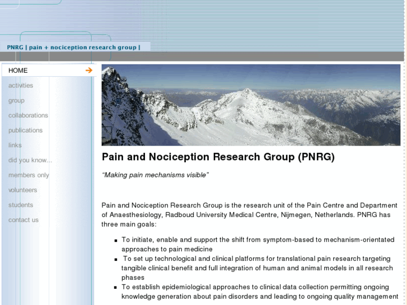Viewport: 407px width, 305px height.
Task: Navigate to collaborations
Action: click(x=28, y=115)
